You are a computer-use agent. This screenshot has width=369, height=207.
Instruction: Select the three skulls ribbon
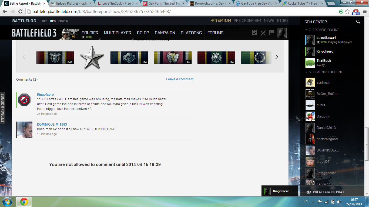click(x=129, y=58)
